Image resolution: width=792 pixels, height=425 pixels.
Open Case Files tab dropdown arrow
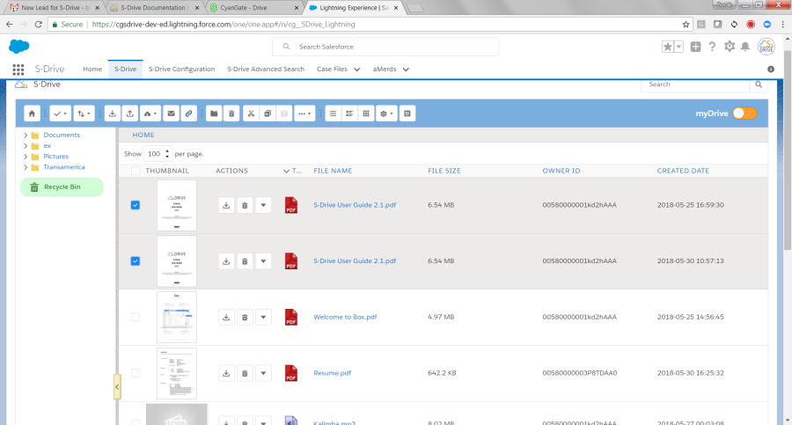click(356, 69)
